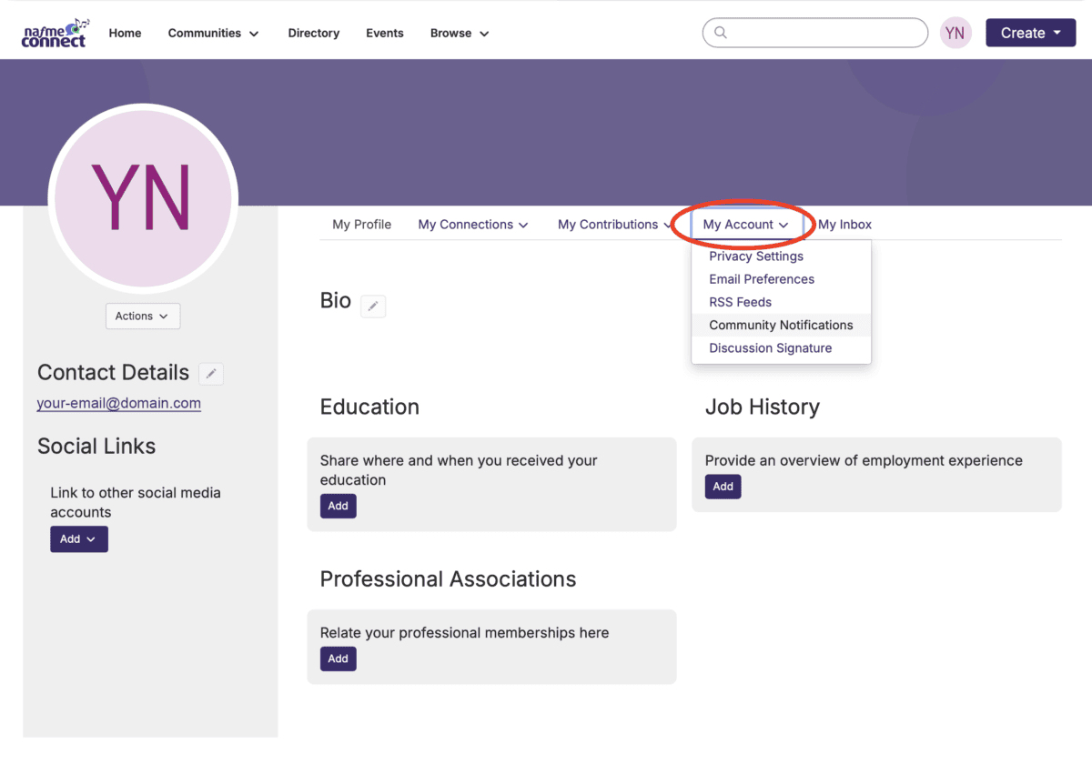Collapse the My Account dropdown tab

coord(746,225)
